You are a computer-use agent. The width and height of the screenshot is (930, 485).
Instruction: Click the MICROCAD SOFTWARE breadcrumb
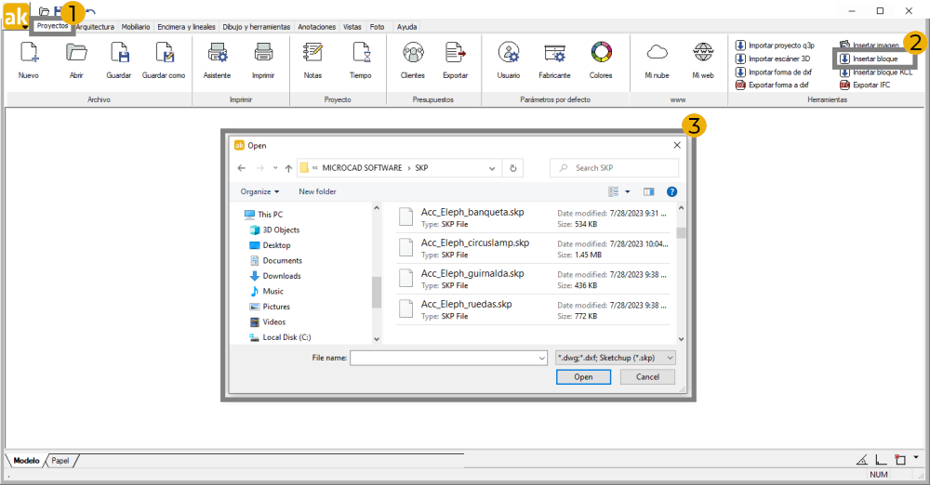tap(362, 168)
